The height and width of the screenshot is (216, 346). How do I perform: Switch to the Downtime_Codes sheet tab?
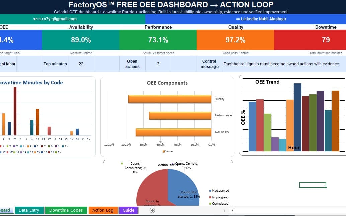(66, 210)
